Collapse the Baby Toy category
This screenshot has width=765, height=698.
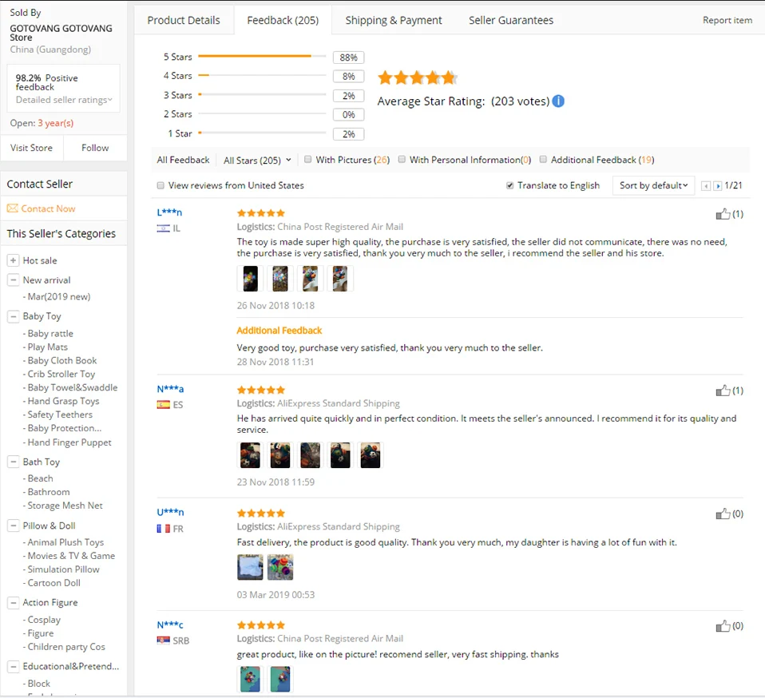[13, 316]
